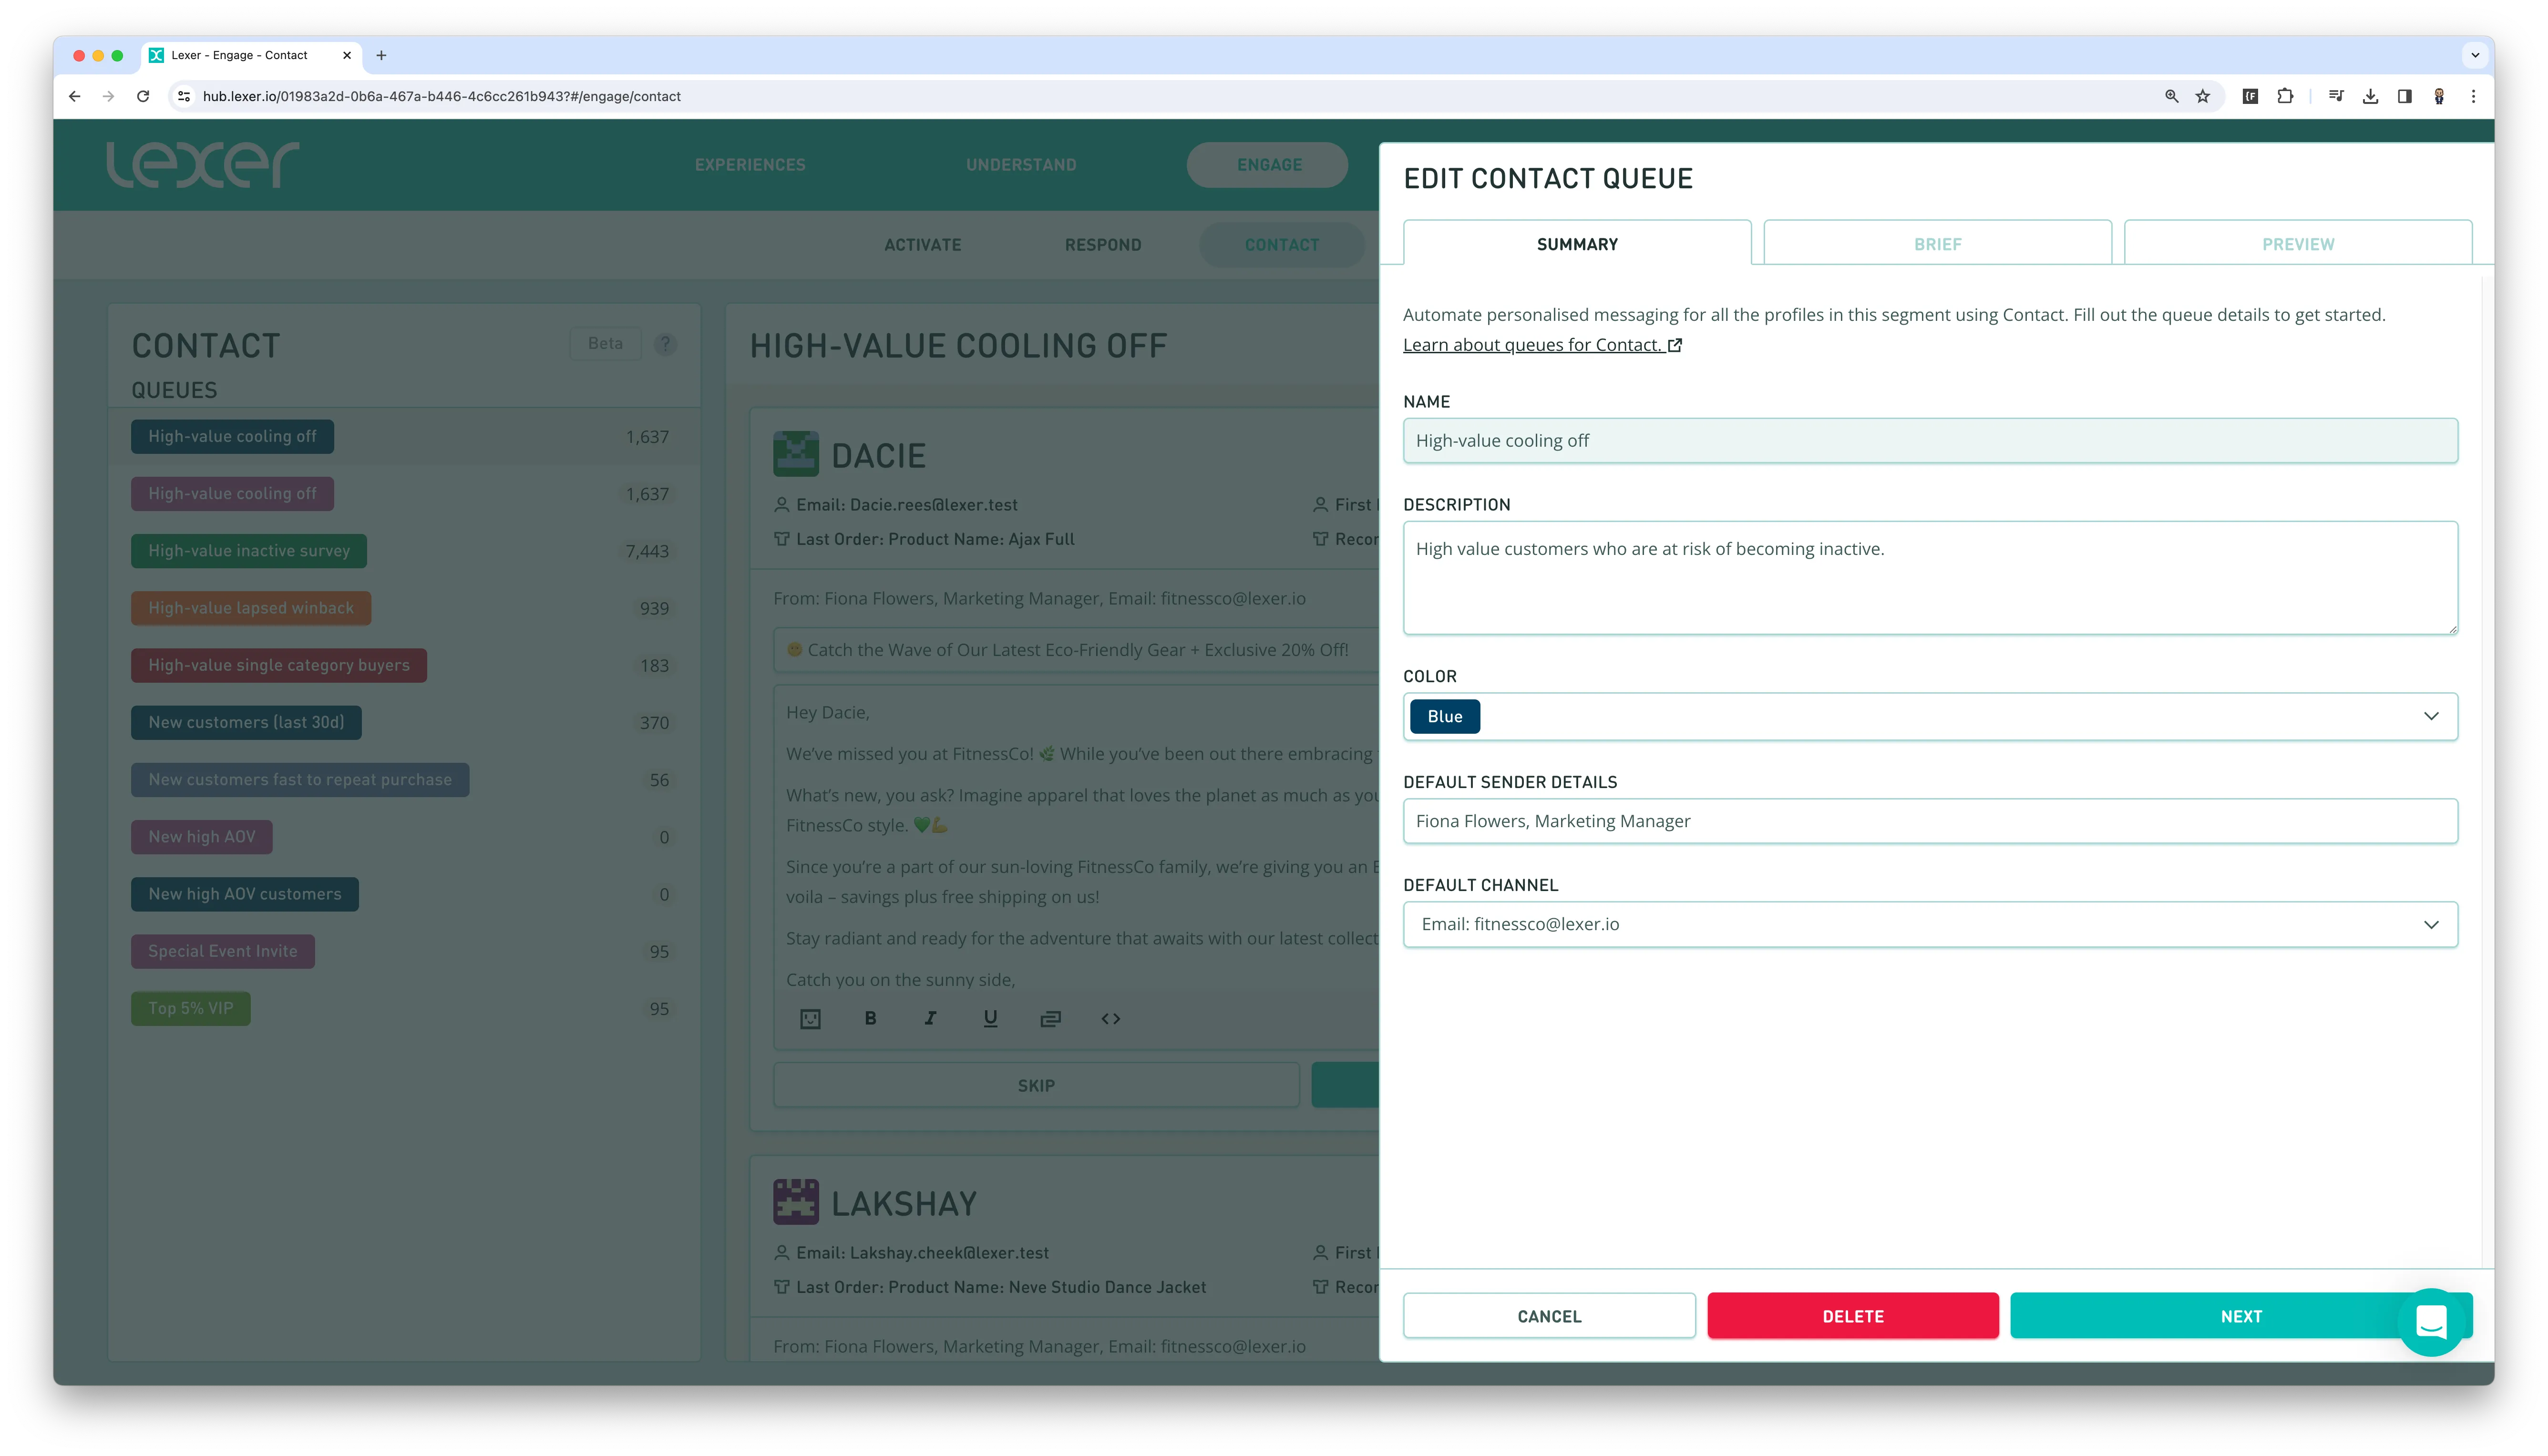Switch to the Preview tab

pos(2297,244)
